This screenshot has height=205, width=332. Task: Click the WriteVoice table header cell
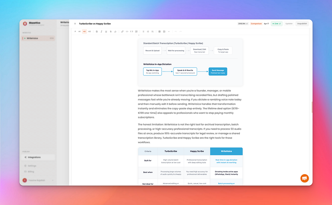click(226, 151)
